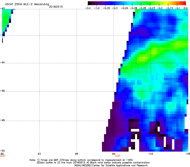Click the note line starting 'Note: 1) Times are GMT'
Viewport: 190px width, 167px height.
[x=81, y=160]
